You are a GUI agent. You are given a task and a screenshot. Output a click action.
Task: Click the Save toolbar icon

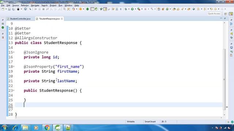tap(9, 9)
